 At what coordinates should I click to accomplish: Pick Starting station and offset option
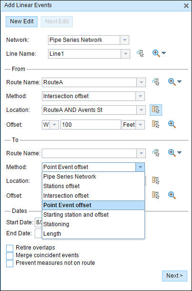coord(93,215)
